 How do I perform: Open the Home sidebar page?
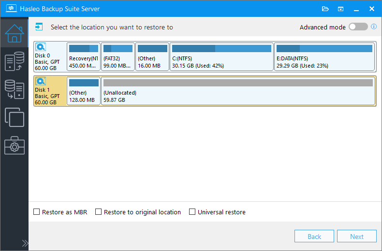click(x=15, y=33)
